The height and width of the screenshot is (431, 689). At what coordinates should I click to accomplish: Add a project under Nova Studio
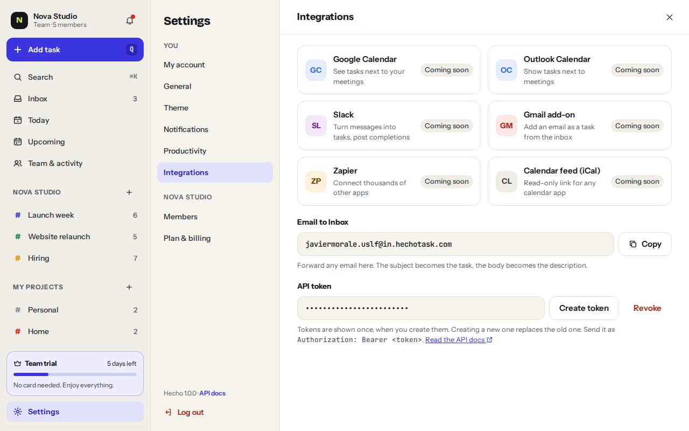[129, 192]
